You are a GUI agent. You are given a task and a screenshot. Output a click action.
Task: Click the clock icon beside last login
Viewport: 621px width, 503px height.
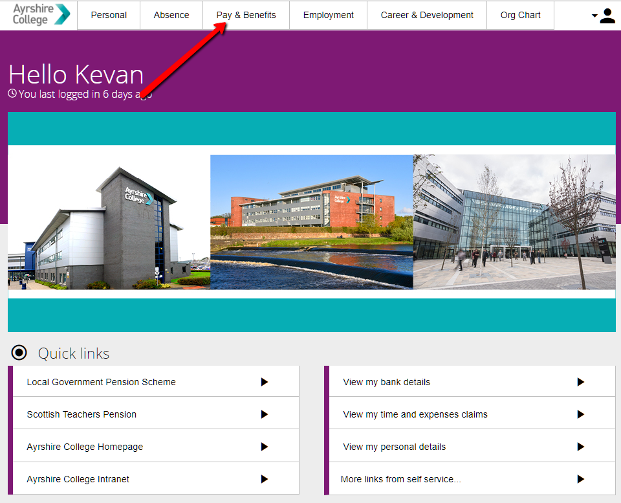[x=12, y=94]
